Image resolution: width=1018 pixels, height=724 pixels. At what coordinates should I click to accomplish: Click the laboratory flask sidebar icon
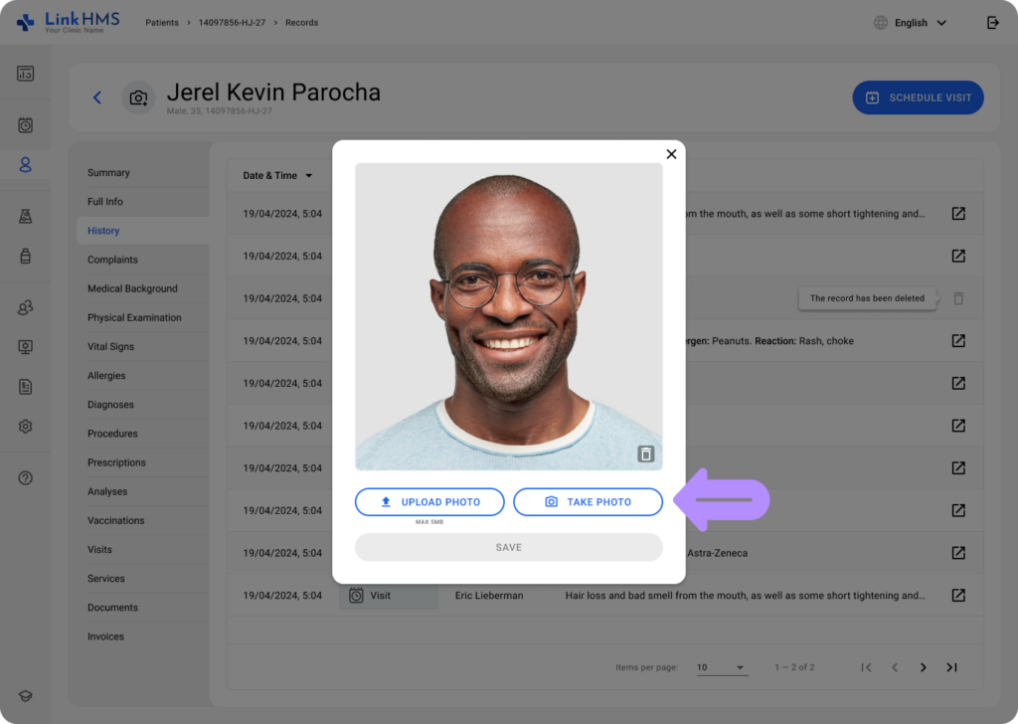coord(26,216)
